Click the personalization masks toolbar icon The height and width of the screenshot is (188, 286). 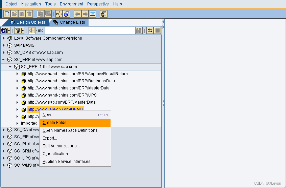[104, 14]
